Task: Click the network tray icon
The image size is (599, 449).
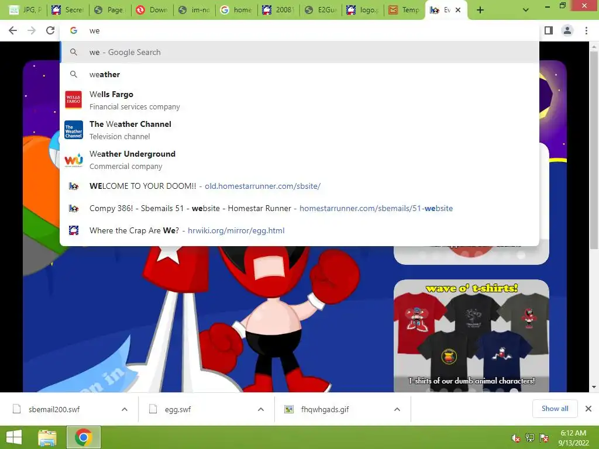Action: [530, 438]
